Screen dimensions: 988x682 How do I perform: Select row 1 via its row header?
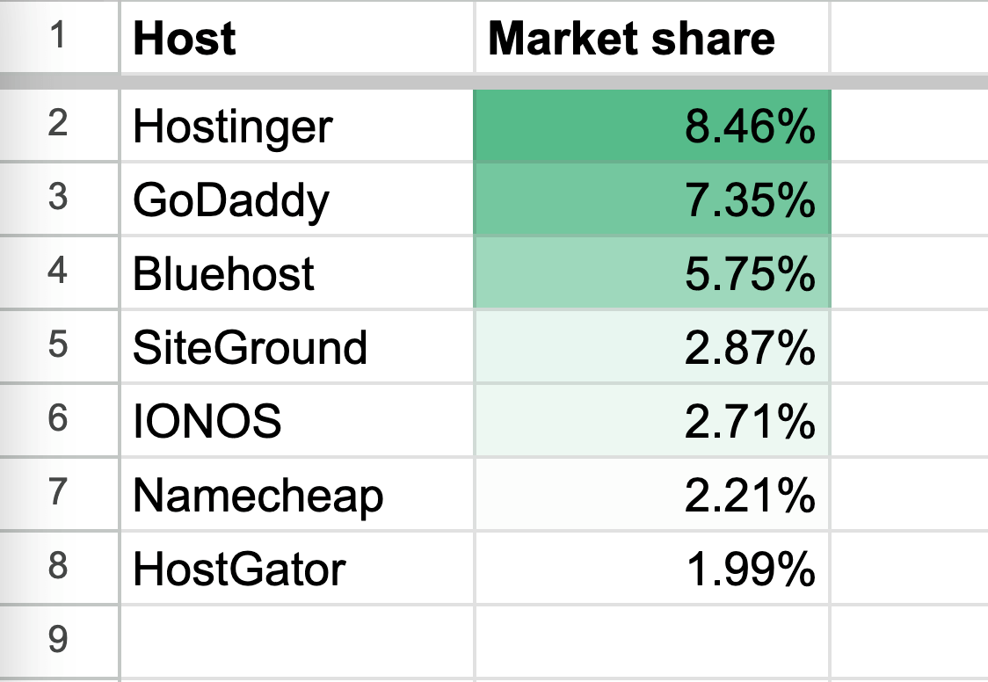click(58, 39)
